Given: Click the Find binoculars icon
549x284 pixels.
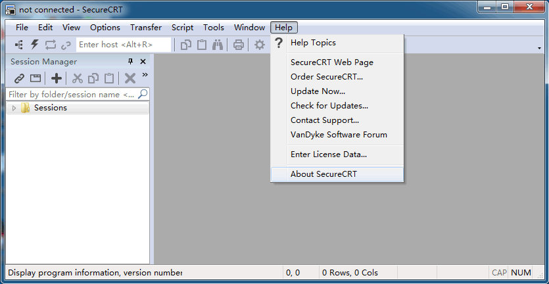Looking at the screenshot, I should [x=218, y=45].
